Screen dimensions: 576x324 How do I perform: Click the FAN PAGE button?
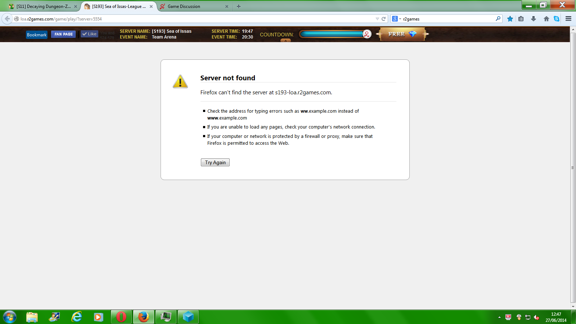[63, 34]
